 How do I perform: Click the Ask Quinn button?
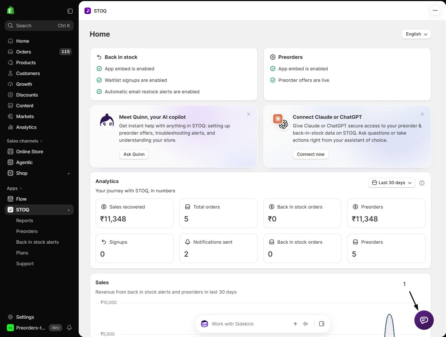[x=134, y=154]
